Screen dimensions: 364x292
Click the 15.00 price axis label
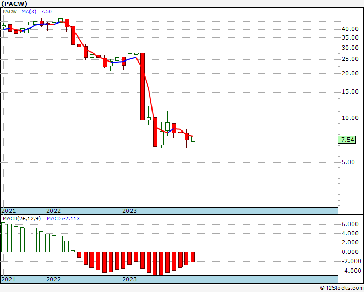click(350, 91)
